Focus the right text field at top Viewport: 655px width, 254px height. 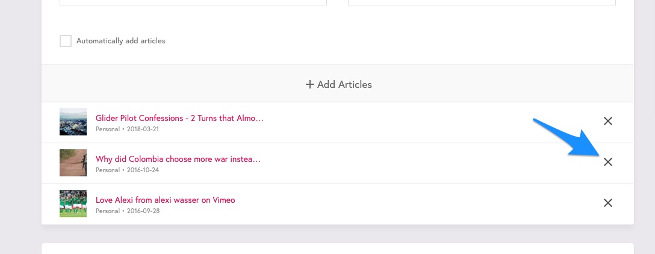pos(482,2)
